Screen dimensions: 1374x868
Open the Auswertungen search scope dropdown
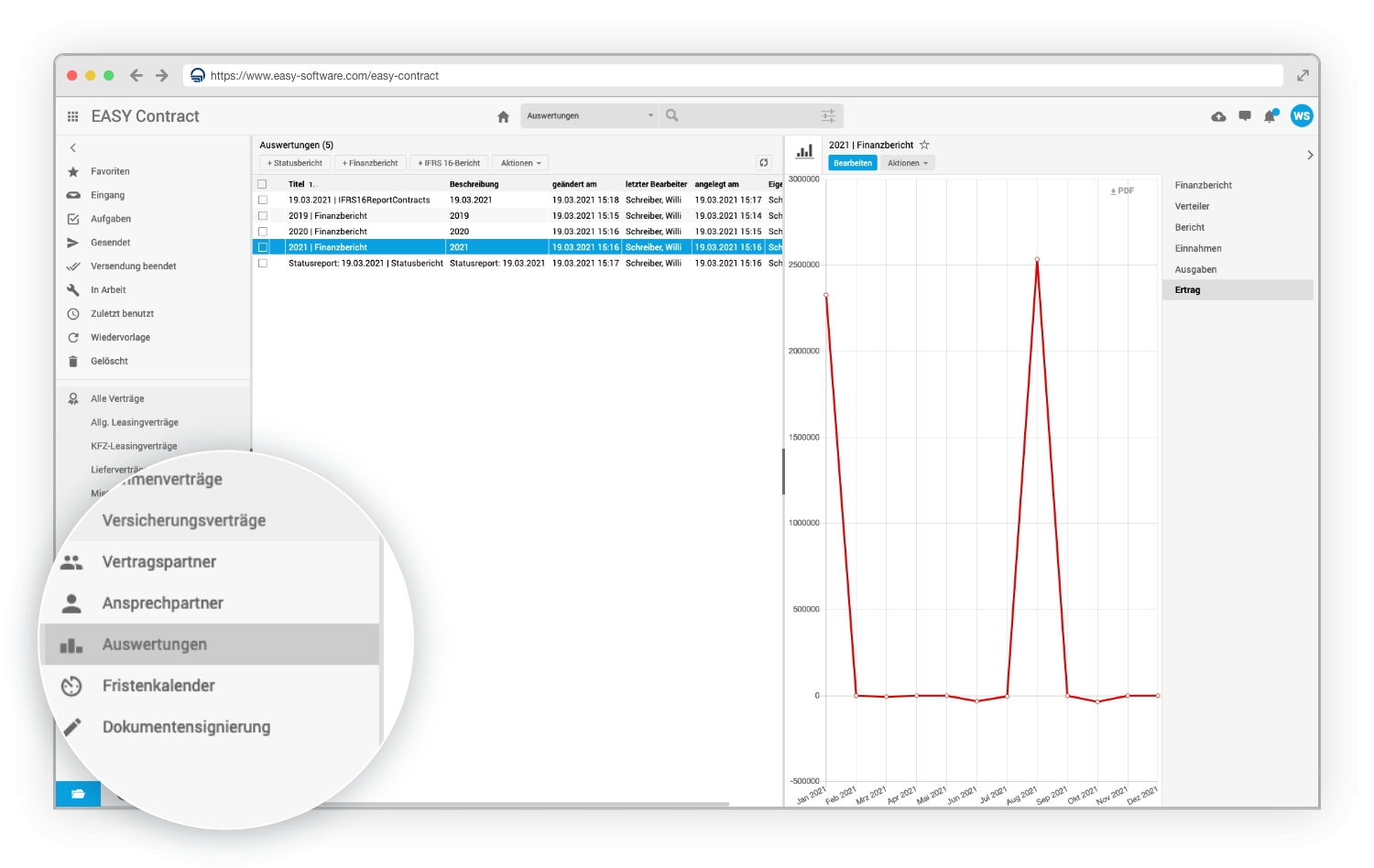point(590,115)
